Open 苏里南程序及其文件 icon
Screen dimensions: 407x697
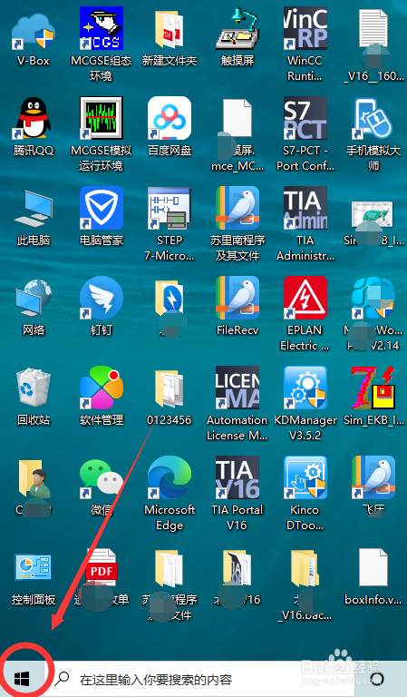point(237,208)
